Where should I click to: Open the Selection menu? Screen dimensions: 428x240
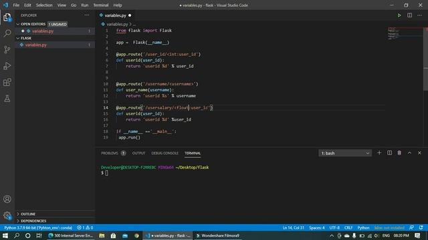(44, 5)
